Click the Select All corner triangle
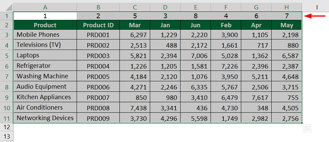The image size is (329, 142). 6,7
